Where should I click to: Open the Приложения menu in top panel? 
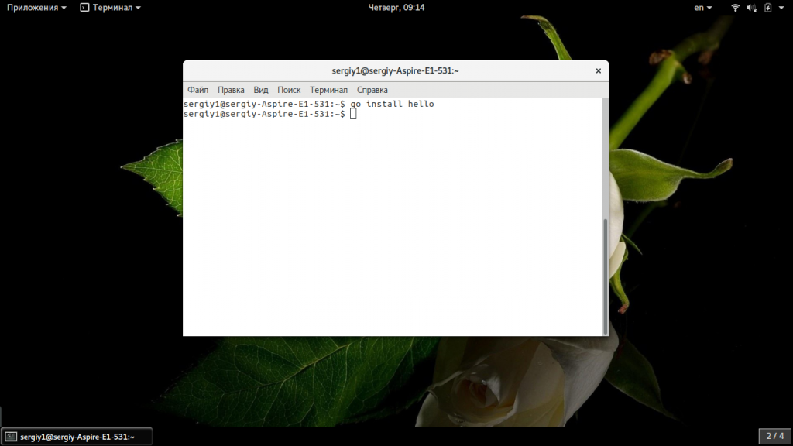[36, 8]
